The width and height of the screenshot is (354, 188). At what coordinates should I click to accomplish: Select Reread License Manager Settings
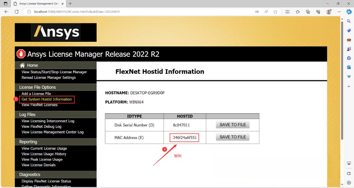coord(49,77)
